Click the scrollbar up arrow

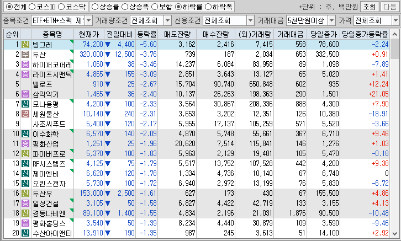(394, 34)
